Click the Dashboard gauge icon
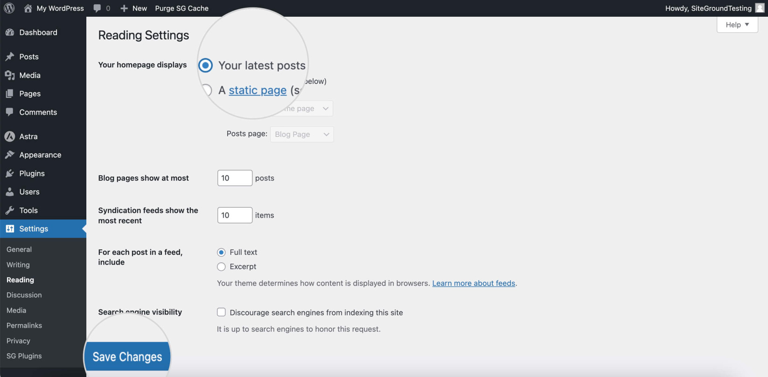Screen dimensions: 768x377 coord(10,32)
